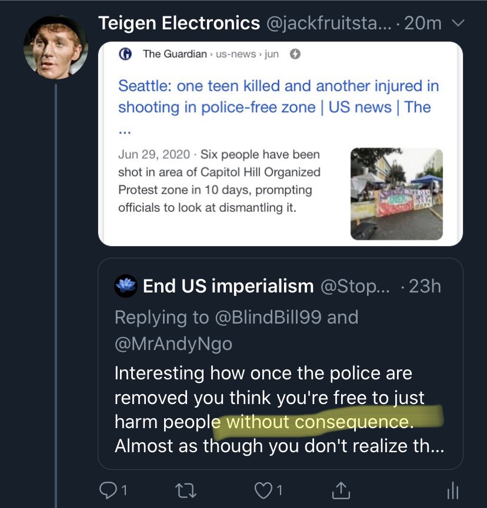Open the @MrAndyNgo mention

tap(174, 343)
